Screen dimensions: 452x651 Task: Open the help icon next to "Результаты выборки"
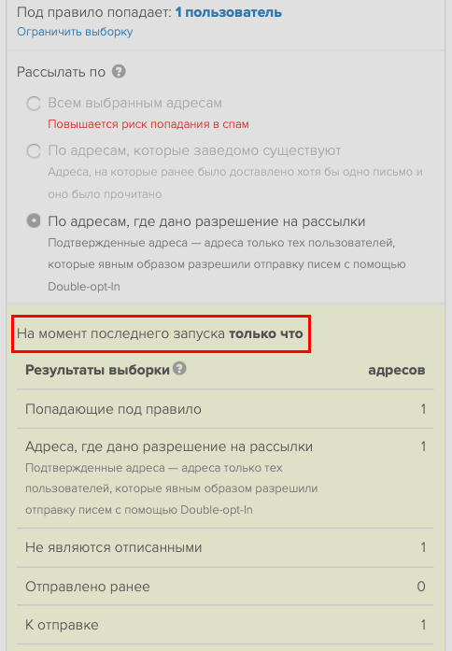pyautogui.click(x=179, y=368)
